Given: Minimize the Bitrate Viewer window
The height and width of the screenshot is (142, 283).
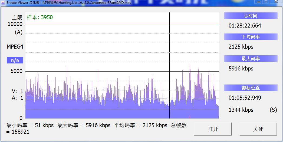Looking at the screenshot, I should (x=258, y=2).
